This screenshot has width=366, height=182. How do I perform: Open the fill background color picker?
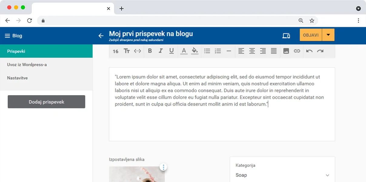pyautogui.click(x=195, y=51)
